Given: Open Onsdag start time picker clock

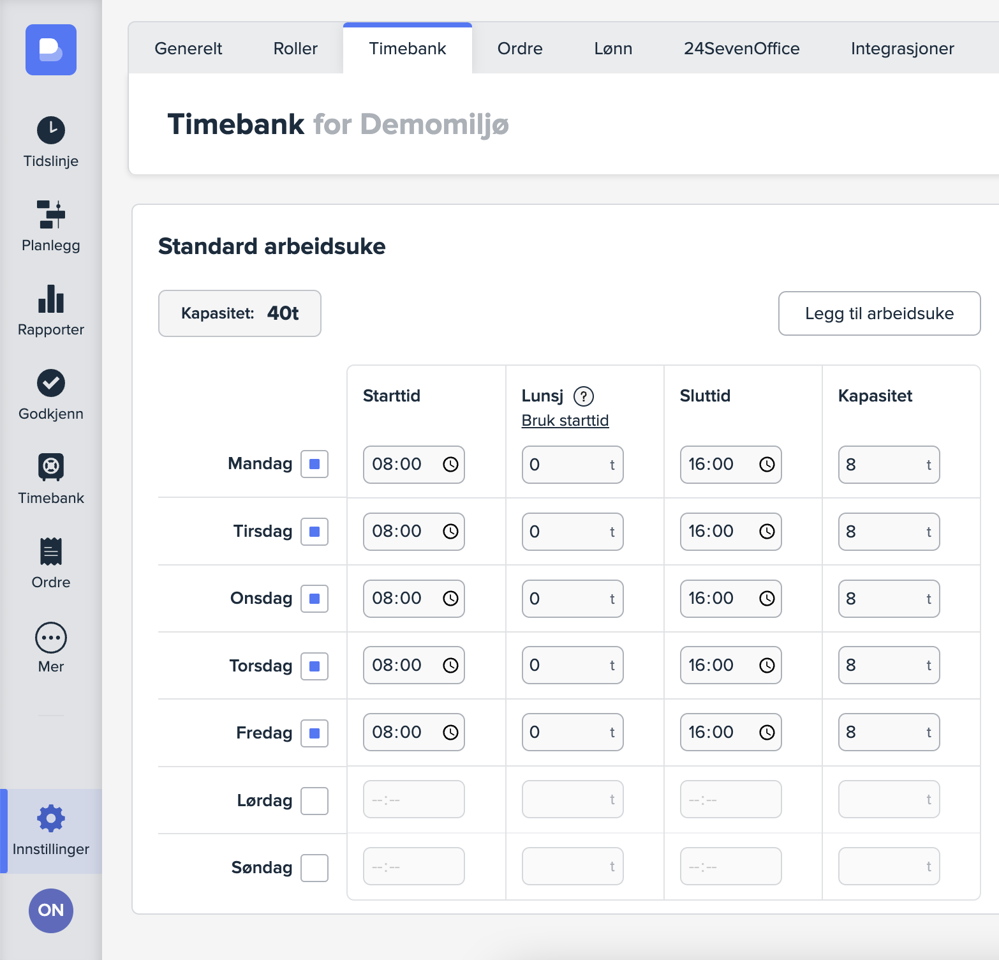Looking at the screenshot, I should coord(450,599).
